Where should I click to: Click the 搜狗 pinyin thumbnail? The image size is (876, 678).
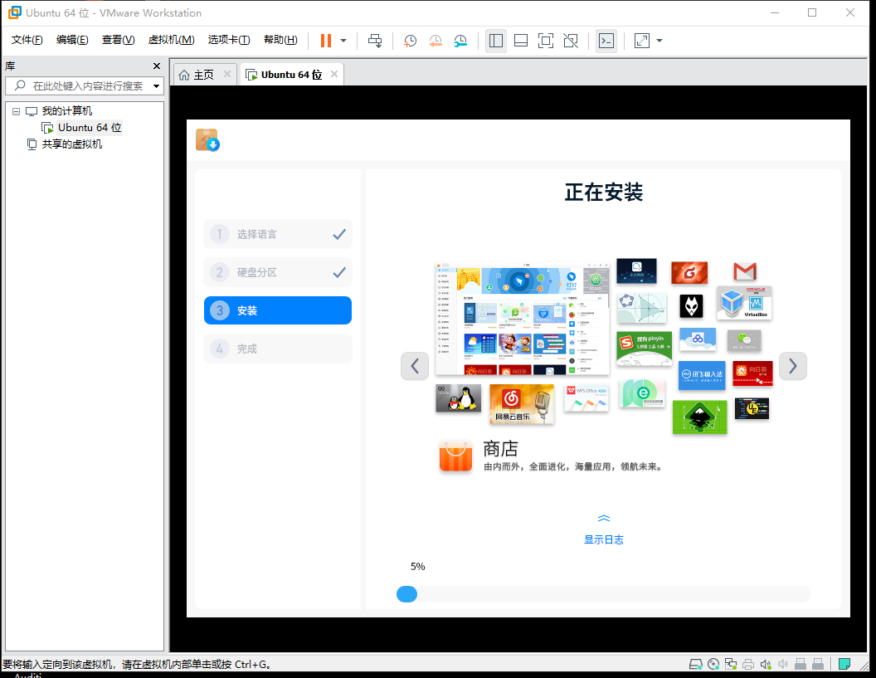644,349
